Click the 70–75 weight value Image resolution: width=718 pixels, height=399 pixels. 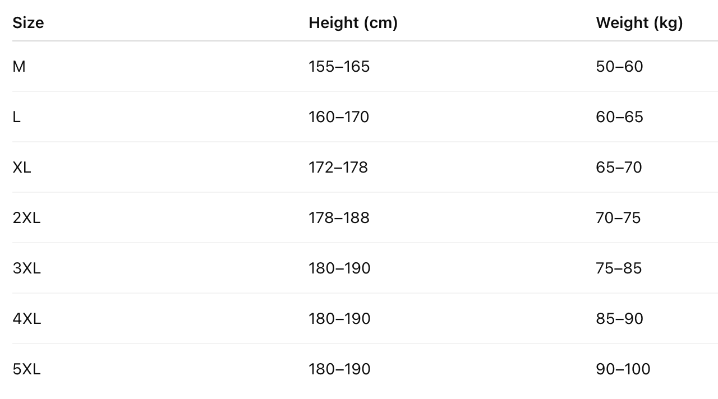tap(618, 218)
